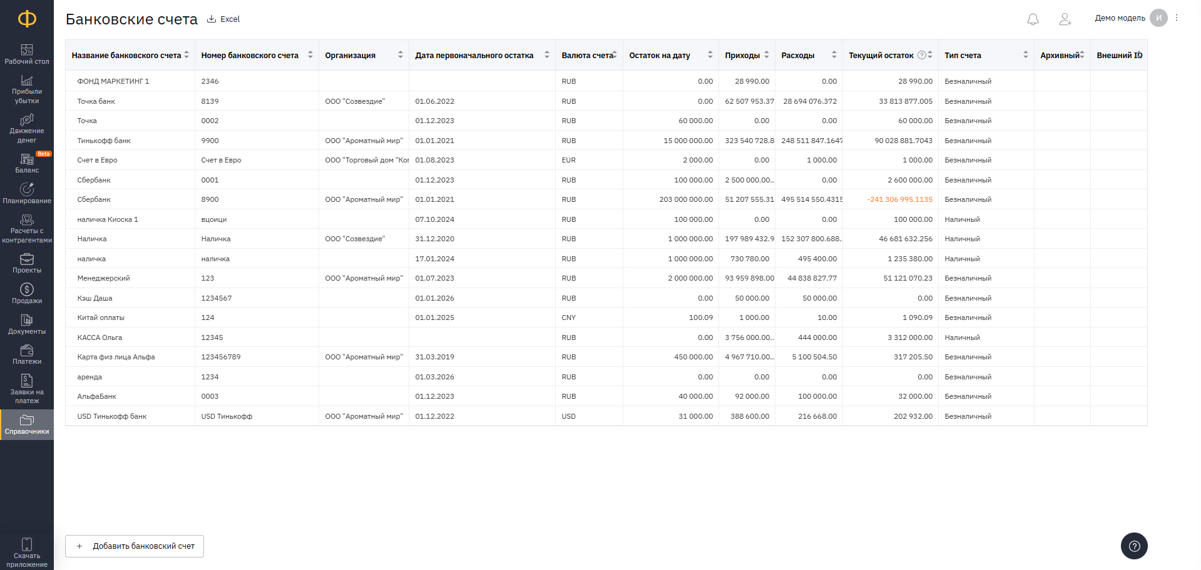
Task: Open Баланс beta section
Action: (27, 163)
